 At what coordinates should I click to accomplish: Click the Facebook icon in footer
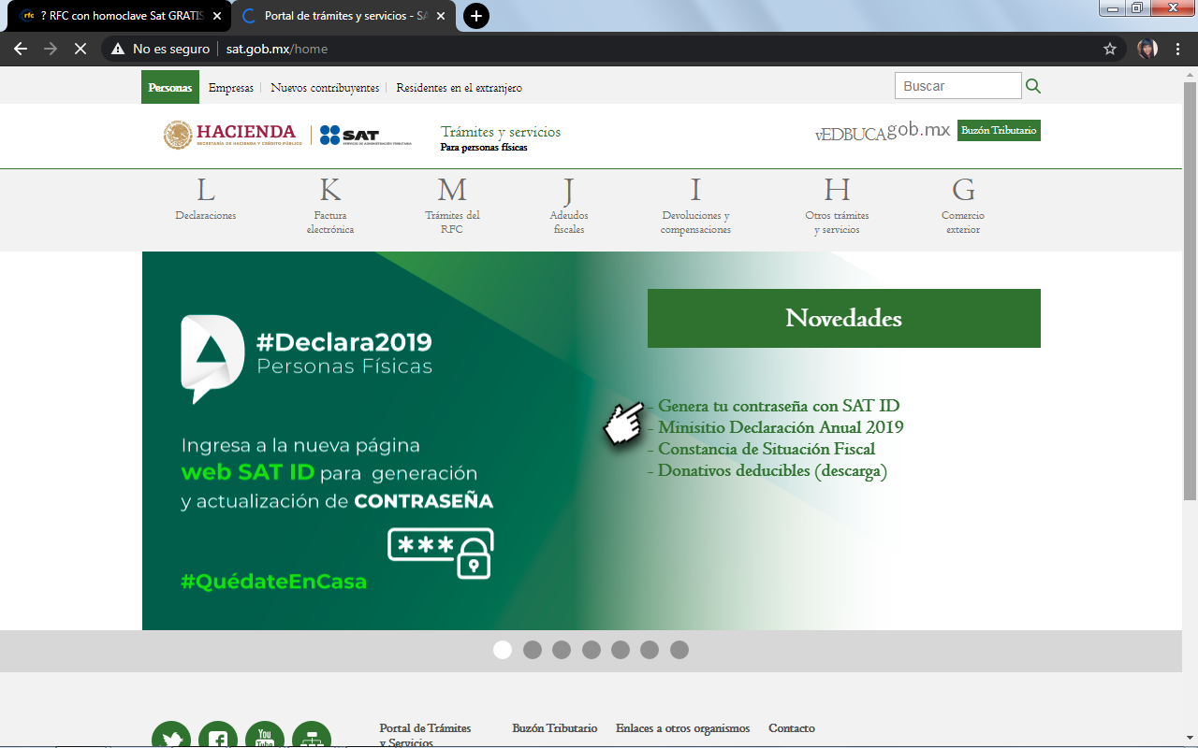218,735
